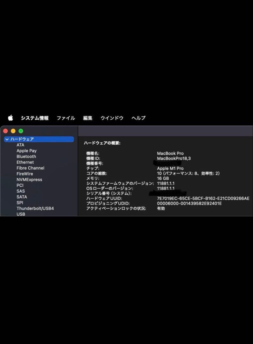Click the activation lock status 有効 value
253x344 pixels.
pos(161,208)
